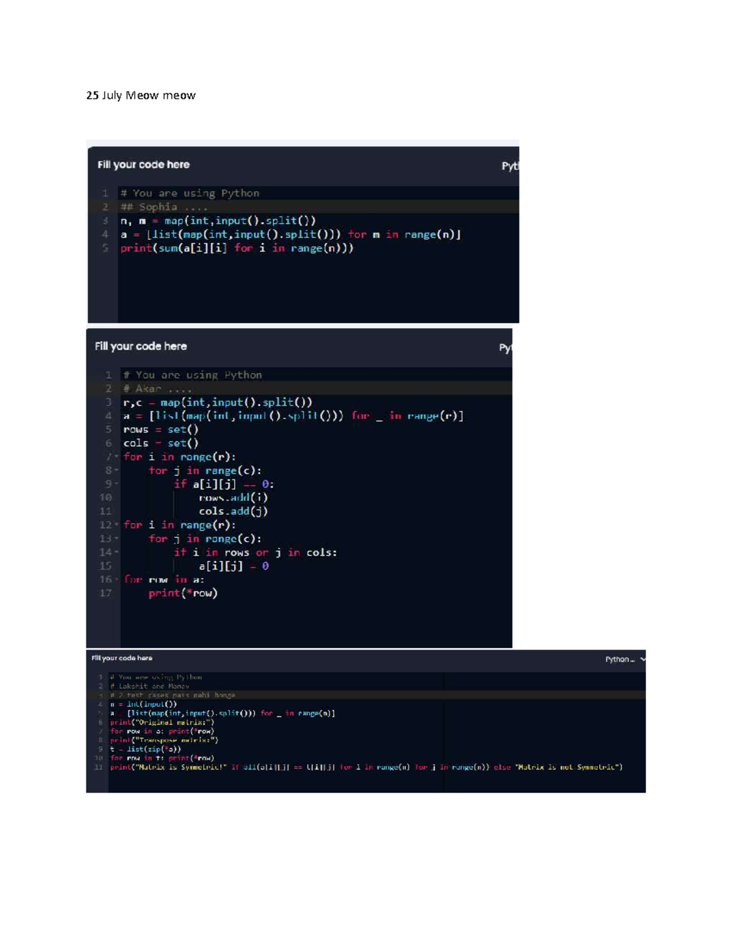Place cursor on print(sum(a[i][i]...)) line
Screen dimensions: 732x948
tap(237, 248)
